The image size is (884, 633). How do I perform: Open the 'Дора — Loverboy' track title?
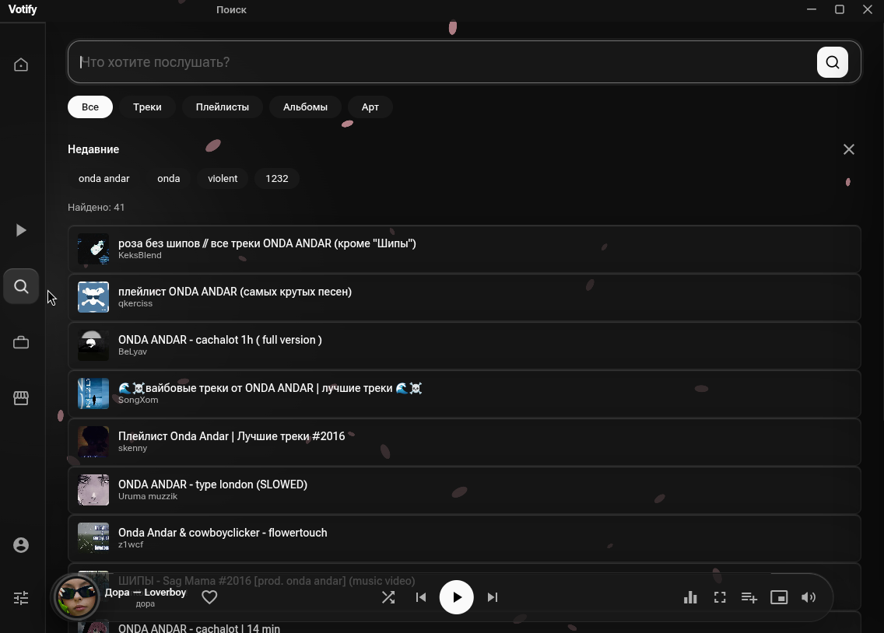[x=146, y=592]
